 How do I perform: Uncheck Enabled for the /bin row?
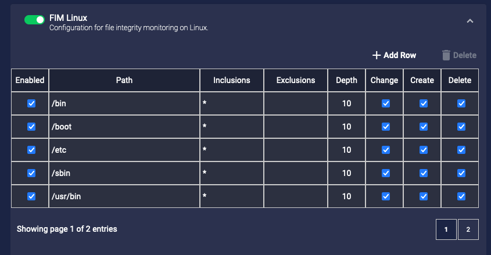point(31,103)
